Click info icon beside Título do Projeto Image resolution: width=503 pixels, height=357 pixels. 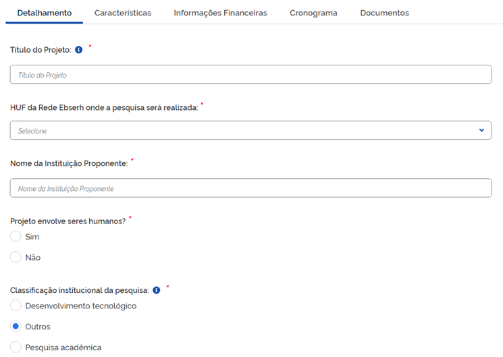coord(79,50)
